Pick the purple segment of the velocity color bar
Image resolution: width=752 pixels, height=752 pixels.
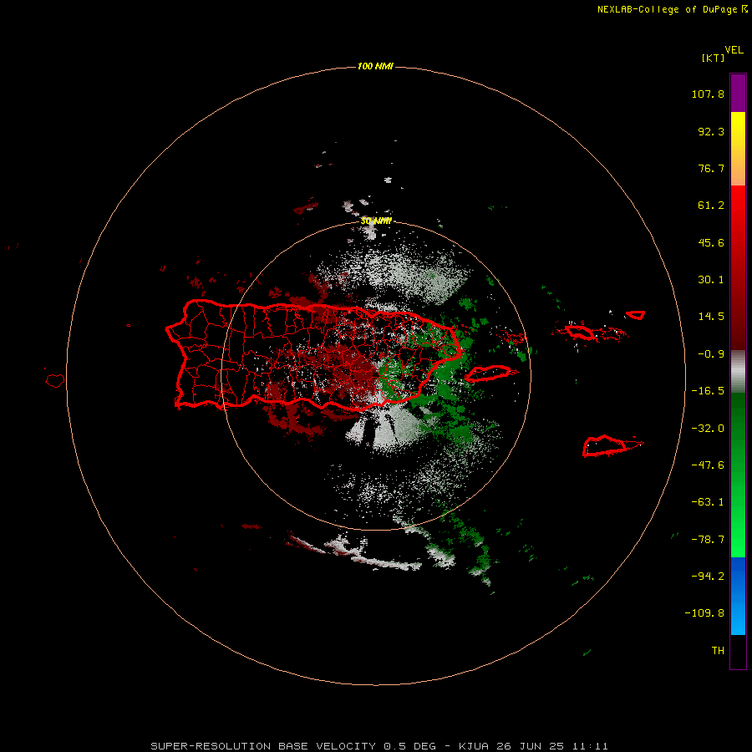tap(738, 93)
